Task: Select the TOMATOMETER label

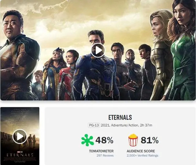Action: [101, 151]
